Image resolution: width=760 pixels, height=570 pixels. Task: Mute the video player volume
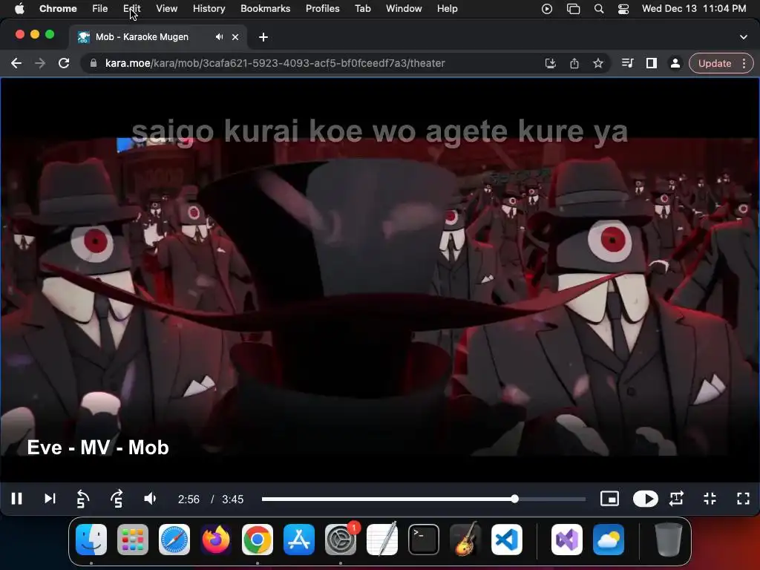click(150, 499)
